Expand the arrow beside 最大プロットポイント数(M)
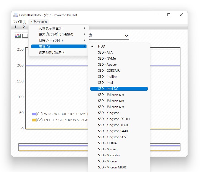200x172 pixels. tap(84, 34)
